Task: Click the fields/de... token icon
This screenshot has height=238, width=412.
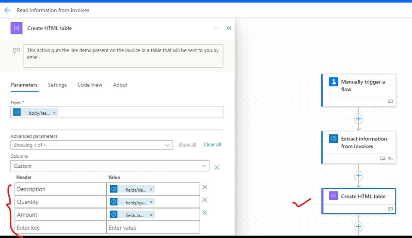Action: point(113,189)
